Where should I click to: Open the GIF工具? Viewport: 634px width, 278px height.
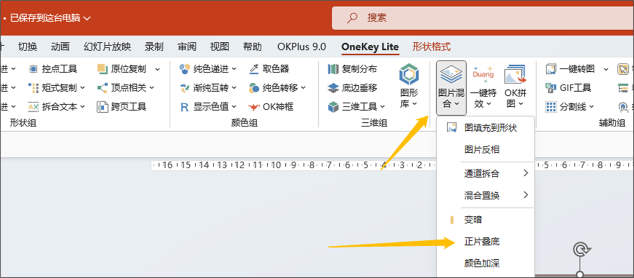pyautogui.click(x=568, y=88)
